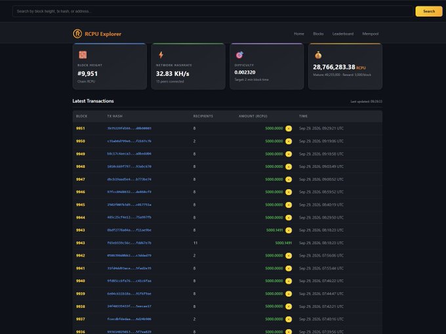
Task: Open the Leaderboard nav item
Action: pos(343,33)
